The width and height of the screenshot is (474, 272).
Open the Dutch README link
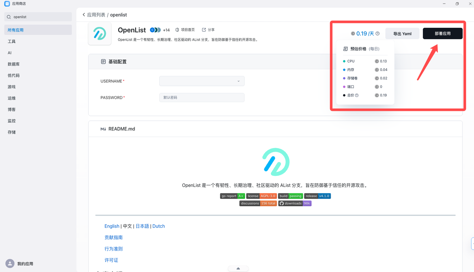(158, 226)
